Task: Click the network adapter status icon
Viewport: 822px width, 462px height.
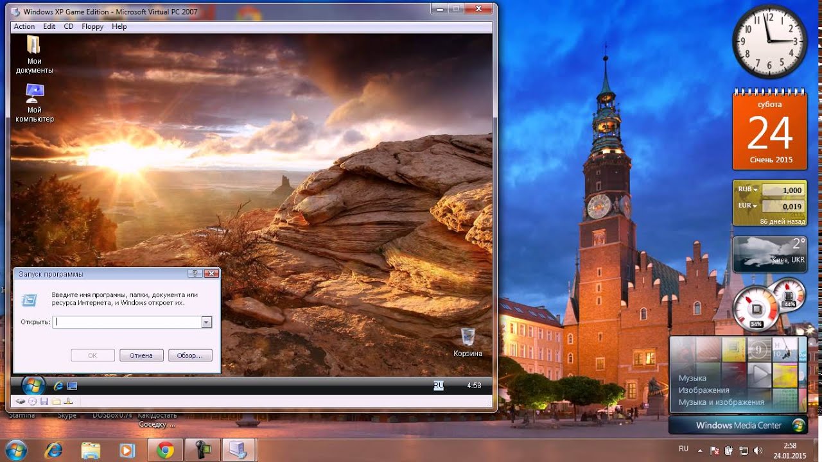Action: 68,401
